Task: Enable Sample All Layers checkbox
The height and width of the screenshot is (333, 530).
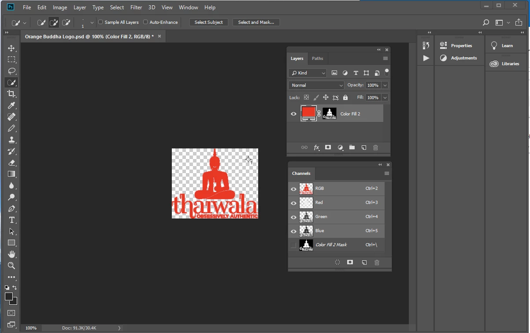Action: [100, 22]
